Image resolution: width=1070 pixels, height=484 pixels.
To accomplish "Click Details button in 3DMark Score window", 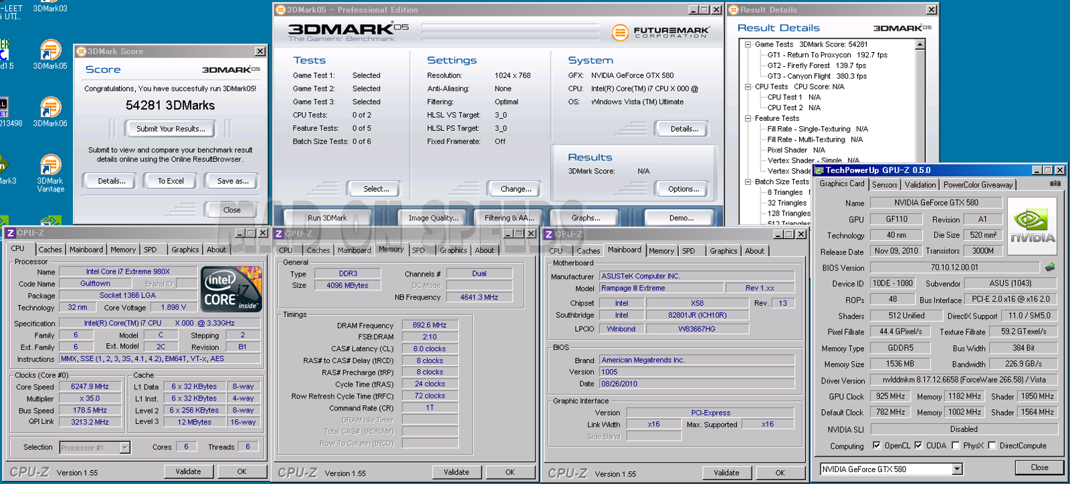I will pos(111,181).
